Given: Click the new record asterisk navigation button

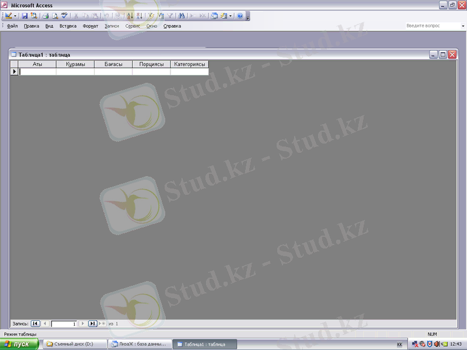Looking at the screenshot, I should [x=102, y=324].
